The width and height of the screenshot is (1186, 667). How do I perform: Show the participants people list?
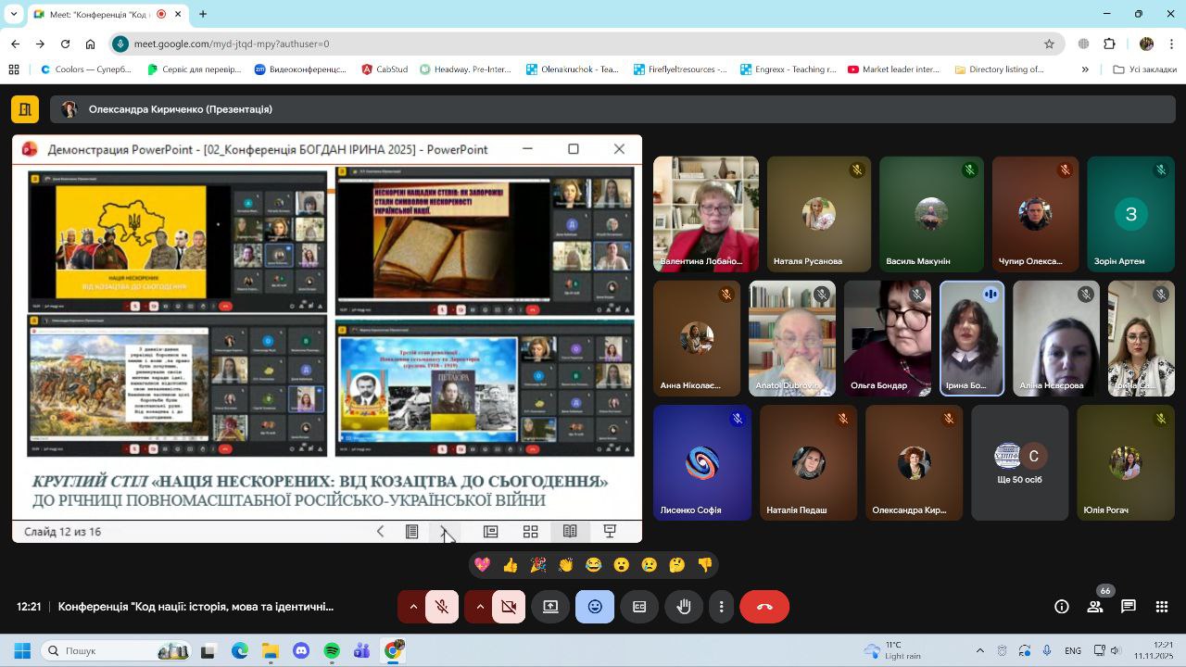tap(1095, 607)
